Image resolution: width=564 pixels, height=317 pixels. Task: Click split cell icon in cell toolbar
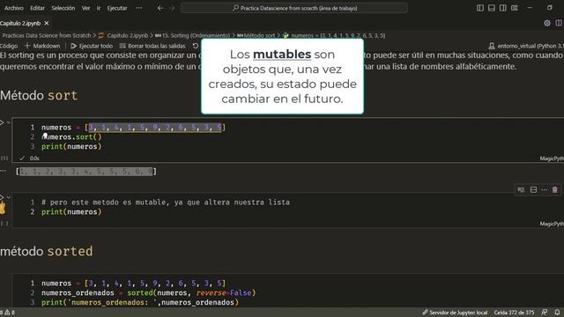(x=533, y=190)
